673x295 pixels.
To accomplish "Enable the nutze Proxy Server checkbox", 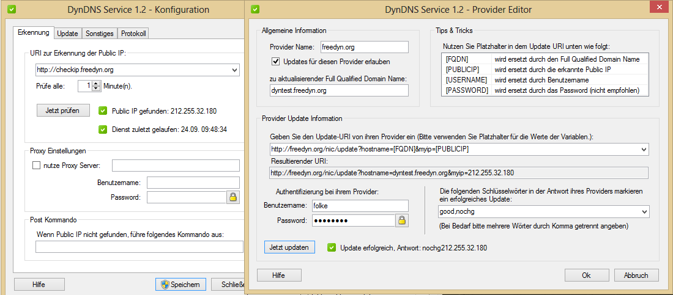I will 36,166.
